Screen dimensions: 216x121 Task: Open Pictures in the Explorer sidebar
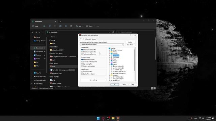[x=38, y=55]
